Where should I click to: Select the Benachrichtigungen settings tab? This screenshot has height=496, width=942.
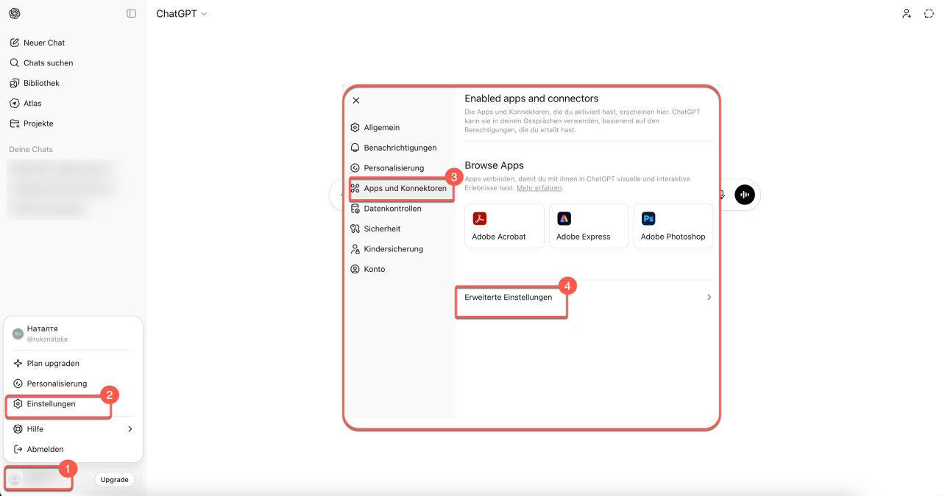(400, 148)
